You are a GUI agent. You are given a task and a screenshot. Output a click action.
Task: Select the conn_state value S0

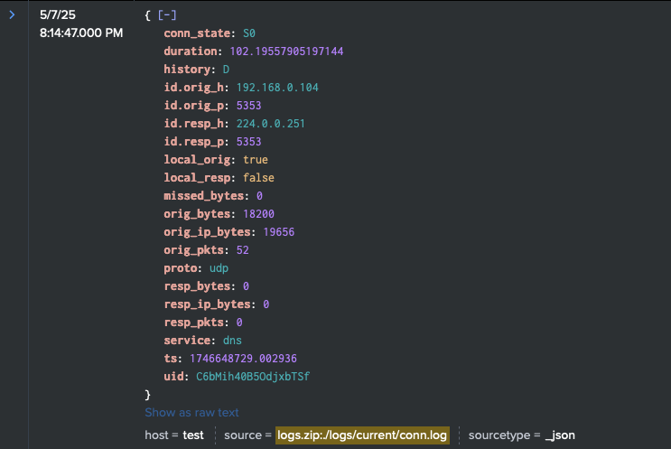[x=249, y=33]
